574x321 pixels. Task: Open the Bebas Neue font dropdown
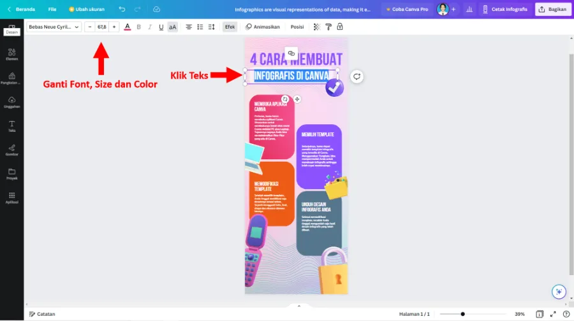pyautogui.click(x=54, y=27)
